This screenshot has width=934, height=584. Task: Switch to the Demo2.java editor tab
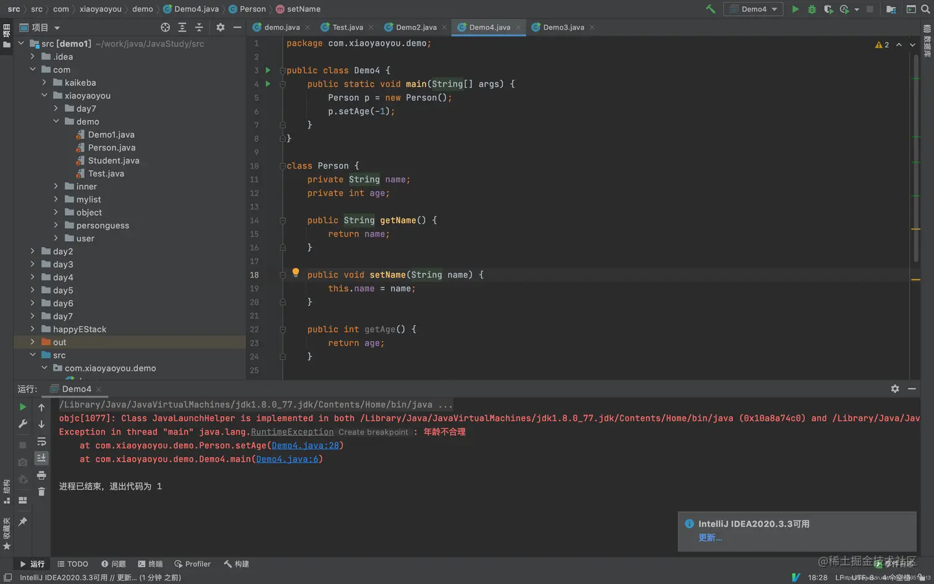coord(415,27)
